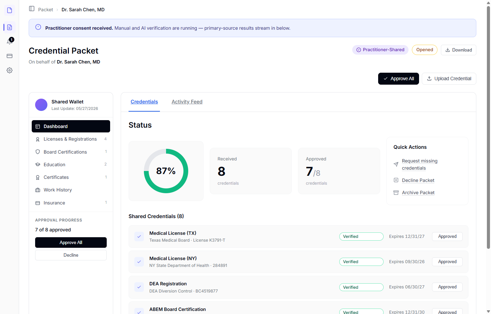Viewport: 491px width, 314px height.
Task: Click the 87% progress ring
Action: click(166, 171)
